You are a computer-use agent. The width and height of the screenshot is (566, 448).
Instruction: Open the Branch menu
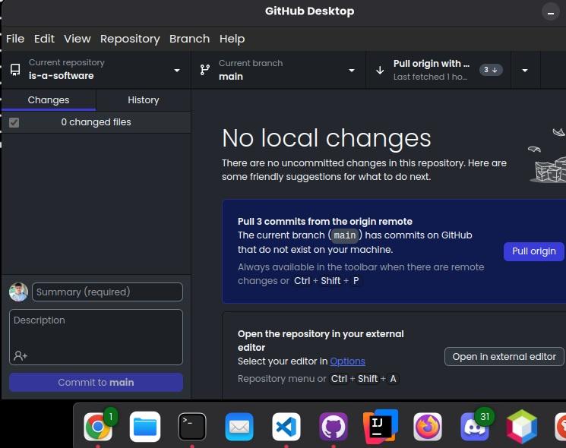tap(189, 39)
